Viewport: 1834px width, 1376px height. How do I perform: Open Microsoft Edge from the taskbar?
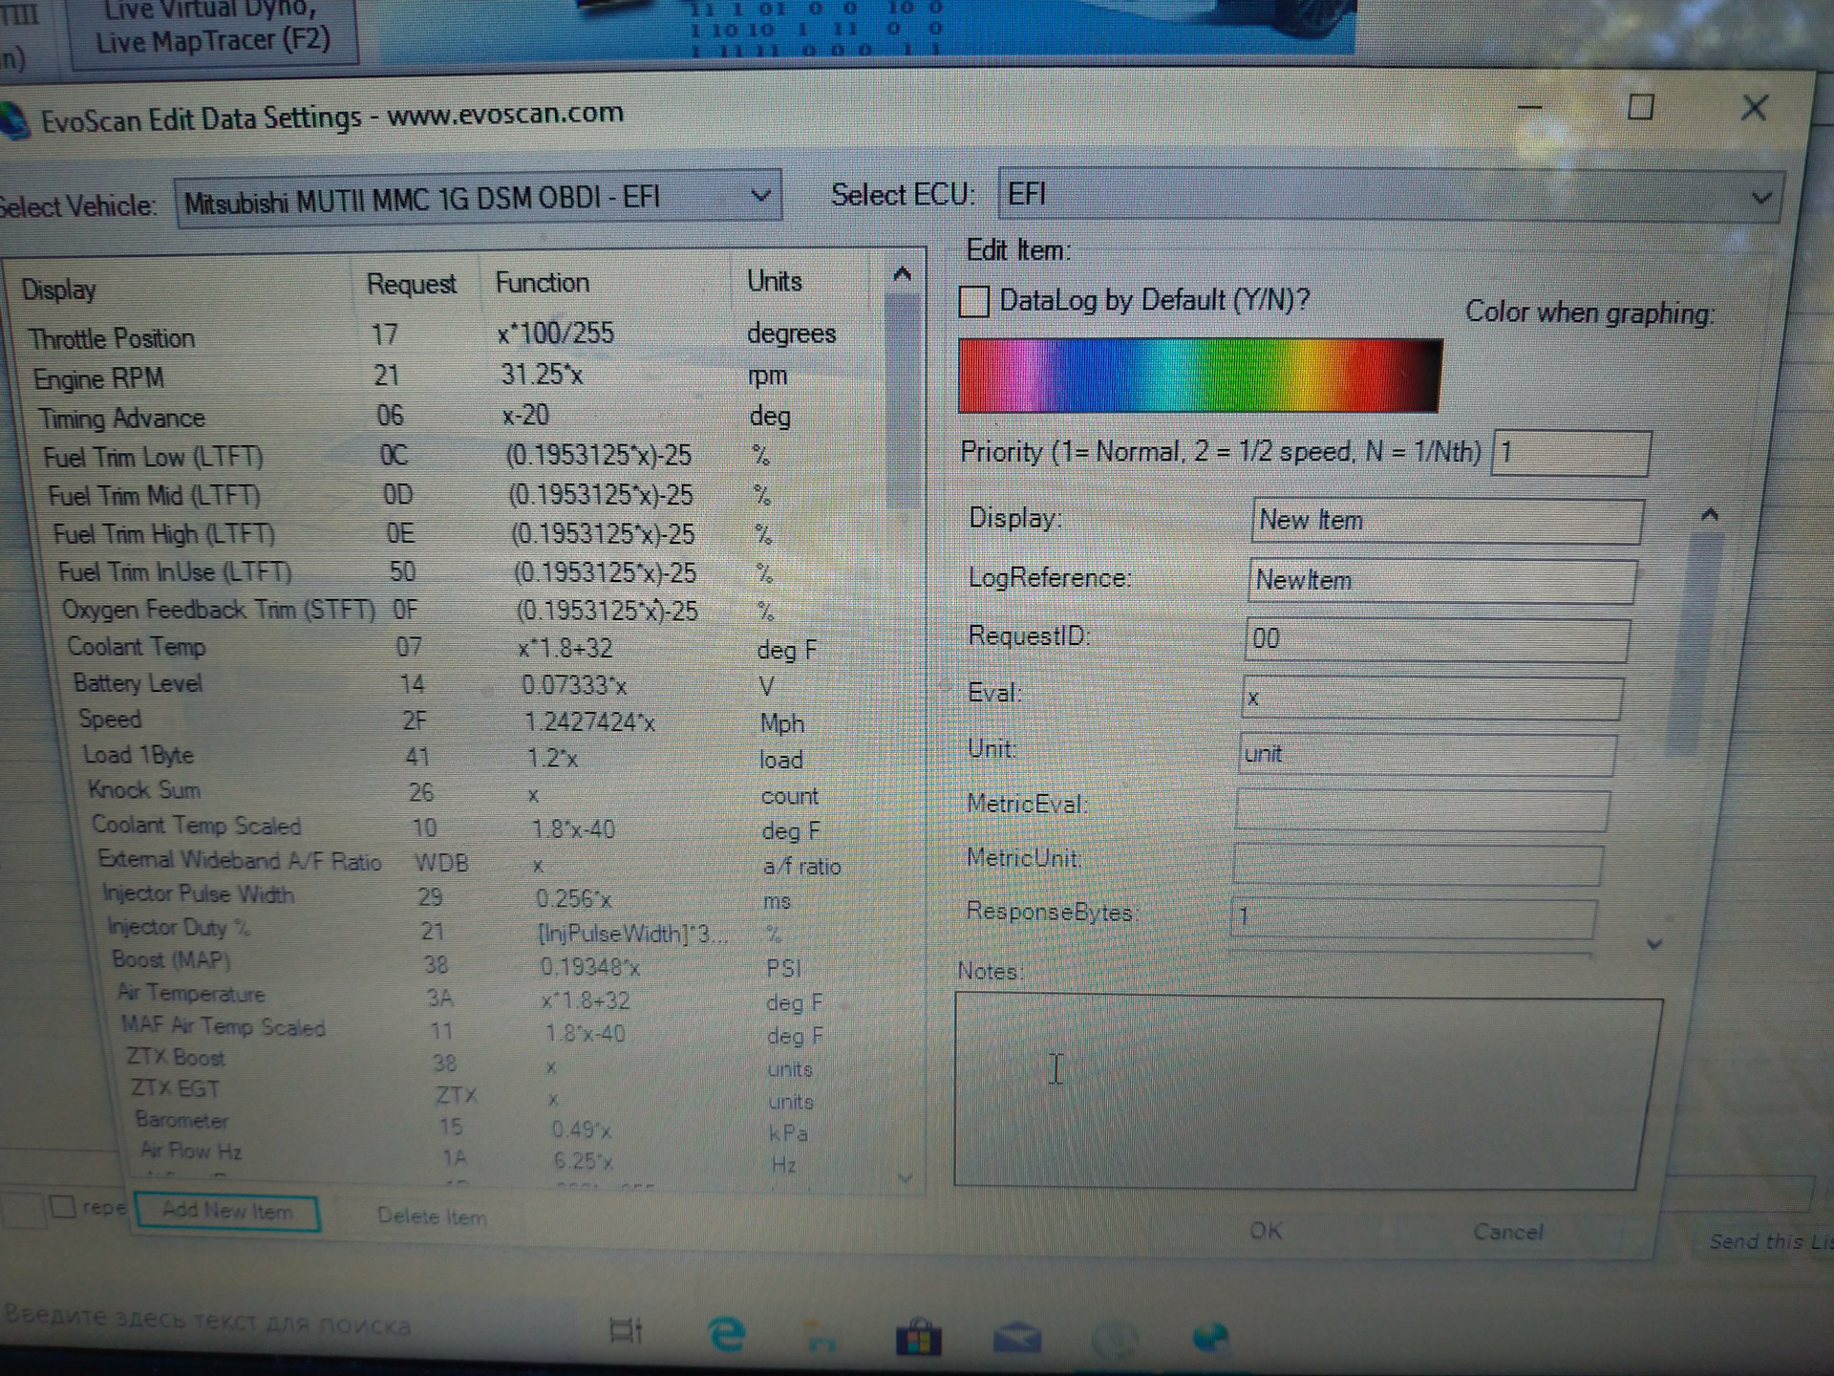[x=727, y=1333]
